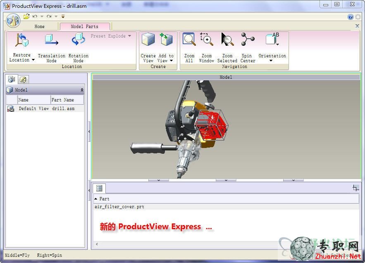Click the Add to View icon
The width and height of the screenshot is (365, 263).
pos(166,40)
